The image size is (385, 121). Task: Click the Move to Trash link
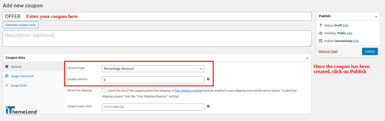(x=328, y=51)
